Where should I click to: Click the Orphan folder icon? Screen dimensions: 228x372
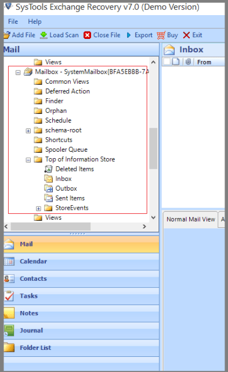pyautogui.click(x=38, y=111)
